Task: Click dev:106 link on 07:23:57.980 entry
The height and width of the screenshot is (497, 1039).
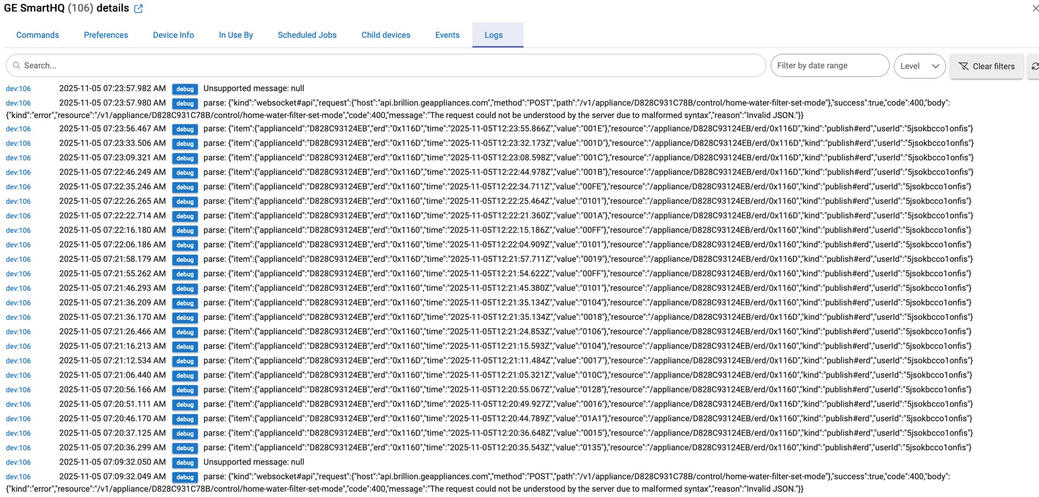Action: (18, 103)
